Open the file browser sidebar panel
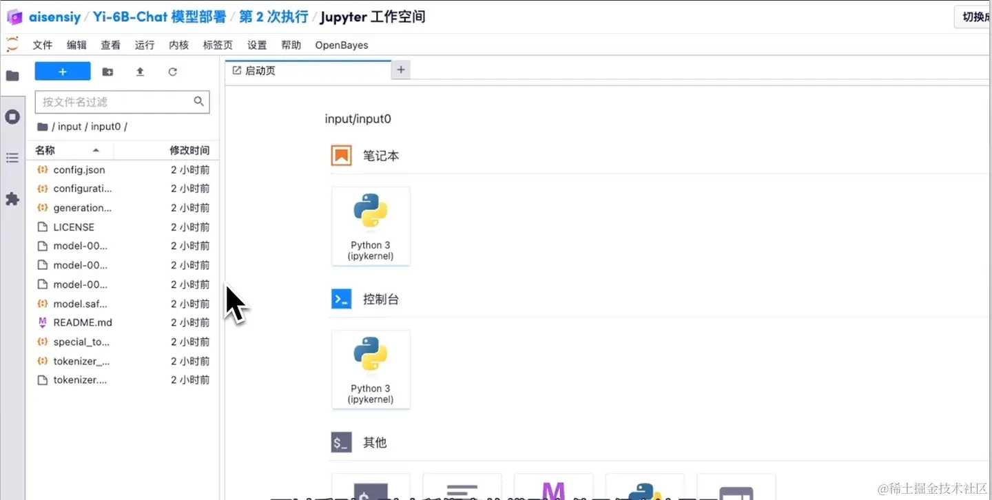The width and height of the screenshot is (992, 500). pos(12,76)
